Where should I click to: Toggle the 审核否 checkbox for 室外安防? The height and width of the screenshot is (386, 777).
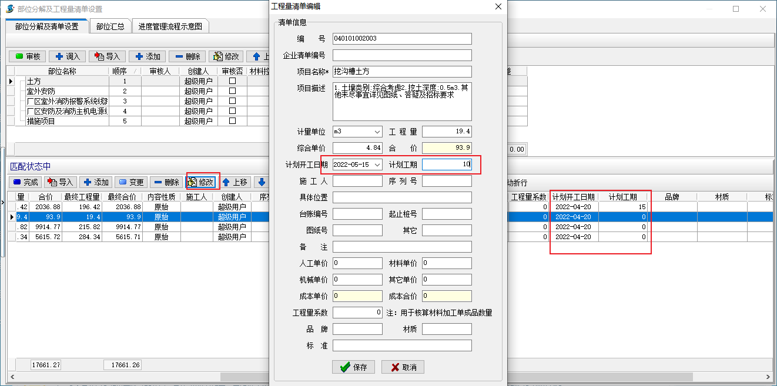232,91
